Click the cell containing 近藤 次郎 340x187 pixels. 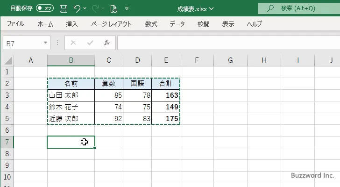click(71, 119)
